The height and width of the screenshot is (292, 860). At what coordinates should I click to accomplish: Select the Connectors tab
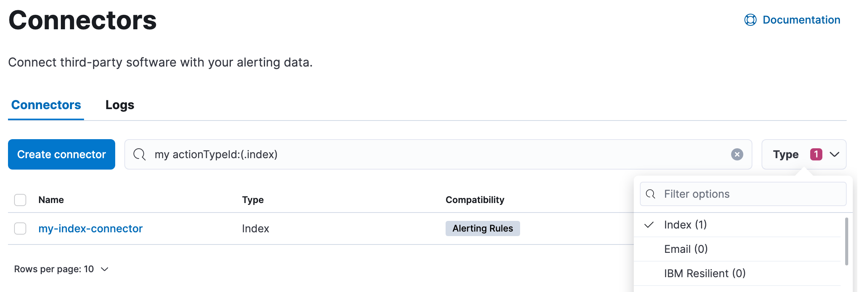coord(46,105)
